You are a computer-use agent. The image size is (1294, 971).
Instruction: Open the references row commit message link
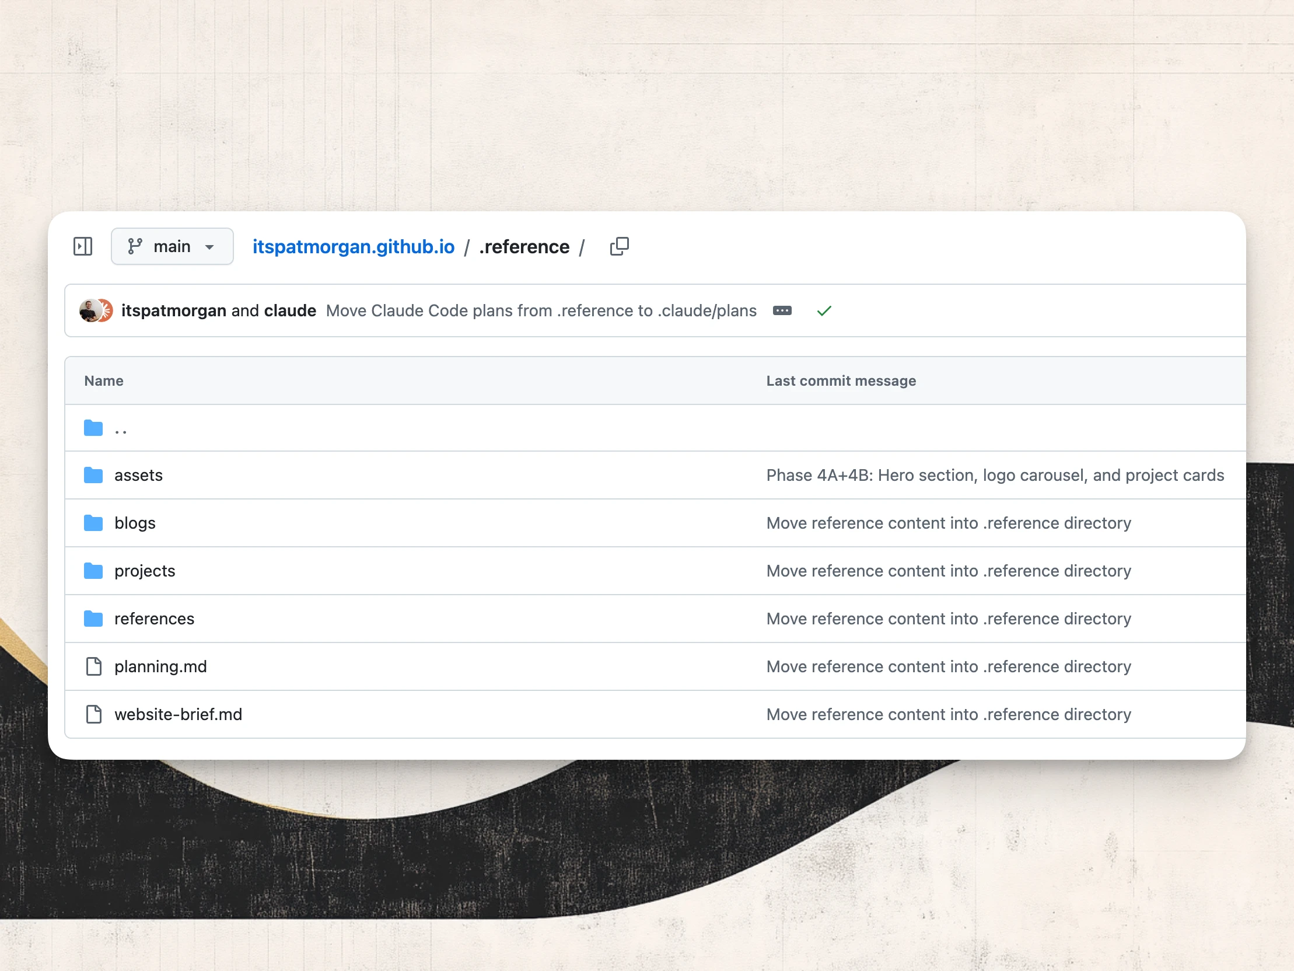pos(949,619)
